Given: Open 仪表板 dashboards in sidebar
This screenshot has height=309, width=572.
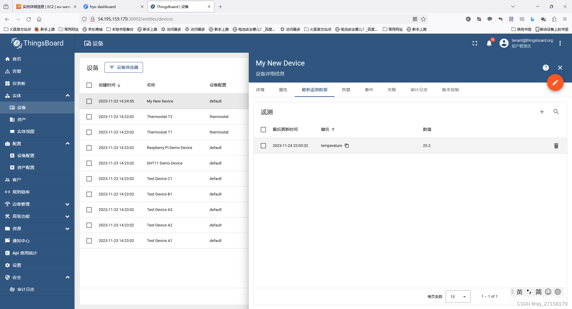Looking at the screenshot, I should pyautogui.click(x=37, y=83).
